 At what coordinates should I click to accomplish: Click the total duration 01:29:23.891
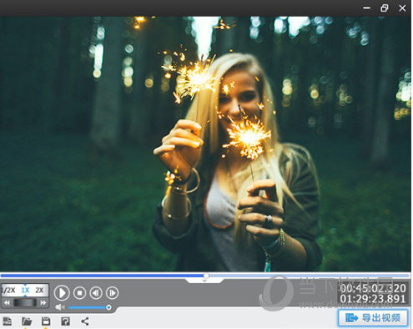pos(373,299)
